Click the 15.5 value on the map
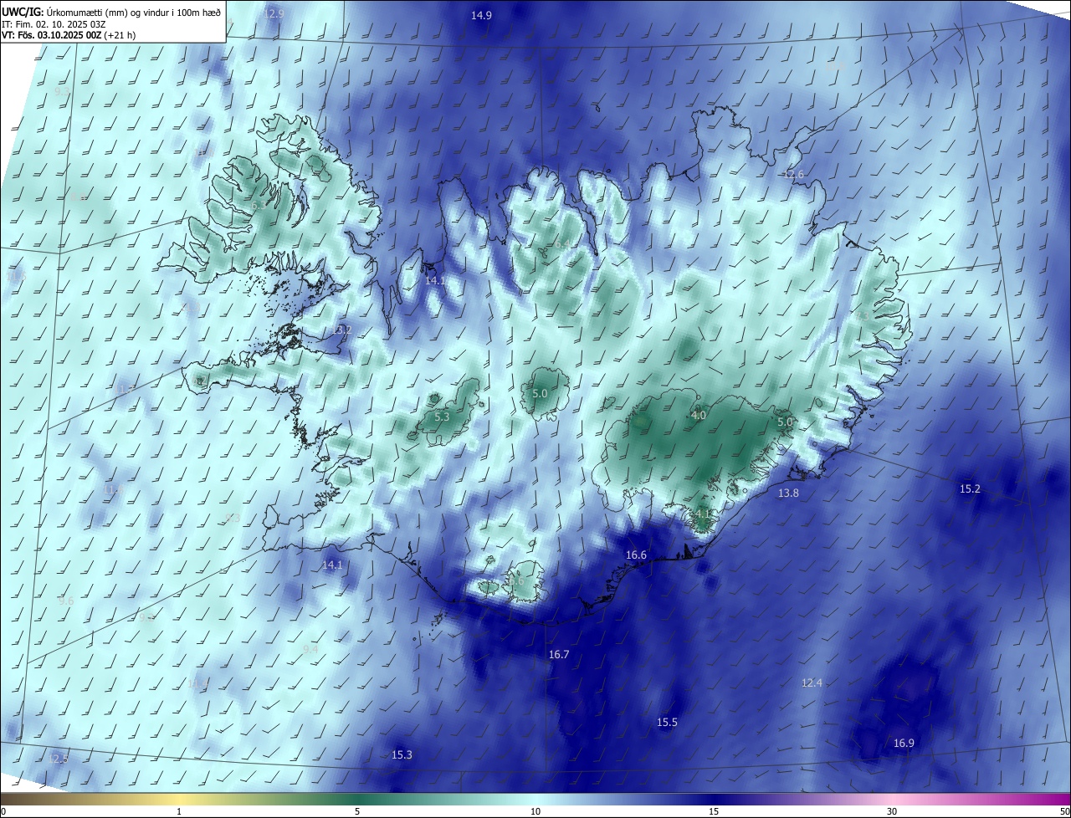Viewport: 1071px width, 818px height. click(667, 722)
